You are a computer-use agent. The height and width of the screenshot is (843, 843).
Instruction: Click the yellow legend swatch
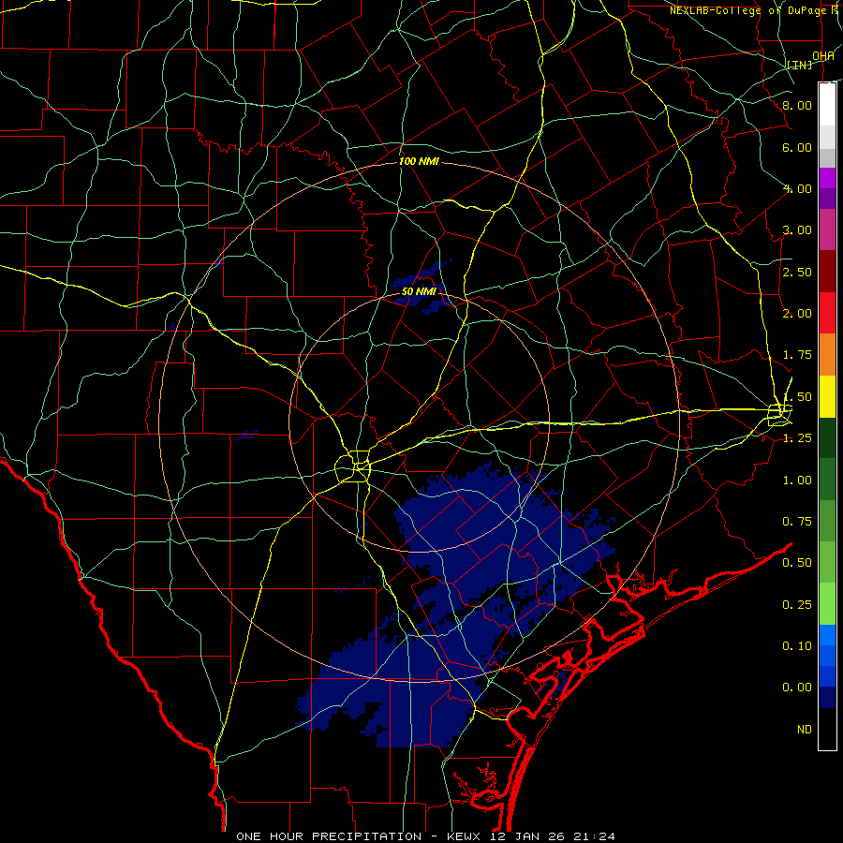[x=827, y=397]
